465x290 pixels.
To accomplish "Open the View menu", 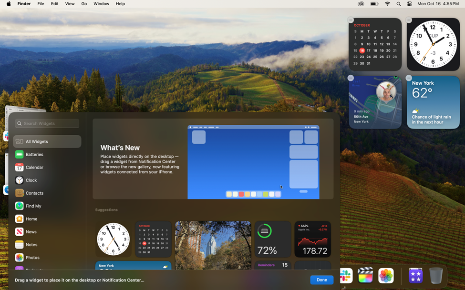I will click(x=70, y=4).
